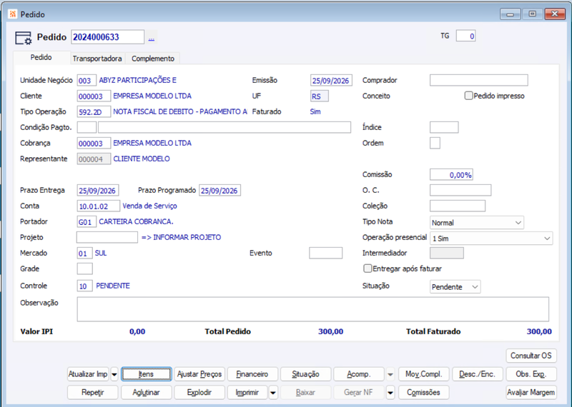Viewport: 572px width, 407px height.
Task: Switch to the Complemento tab
Action: 153,59
